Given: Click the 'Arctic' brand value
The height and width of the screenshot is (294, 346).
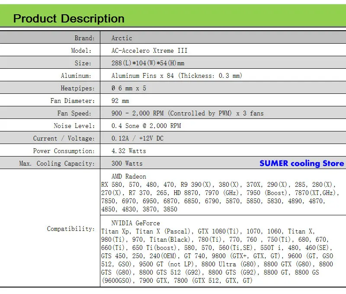Looking at the screenshot, I should click(x=122, y=38).
